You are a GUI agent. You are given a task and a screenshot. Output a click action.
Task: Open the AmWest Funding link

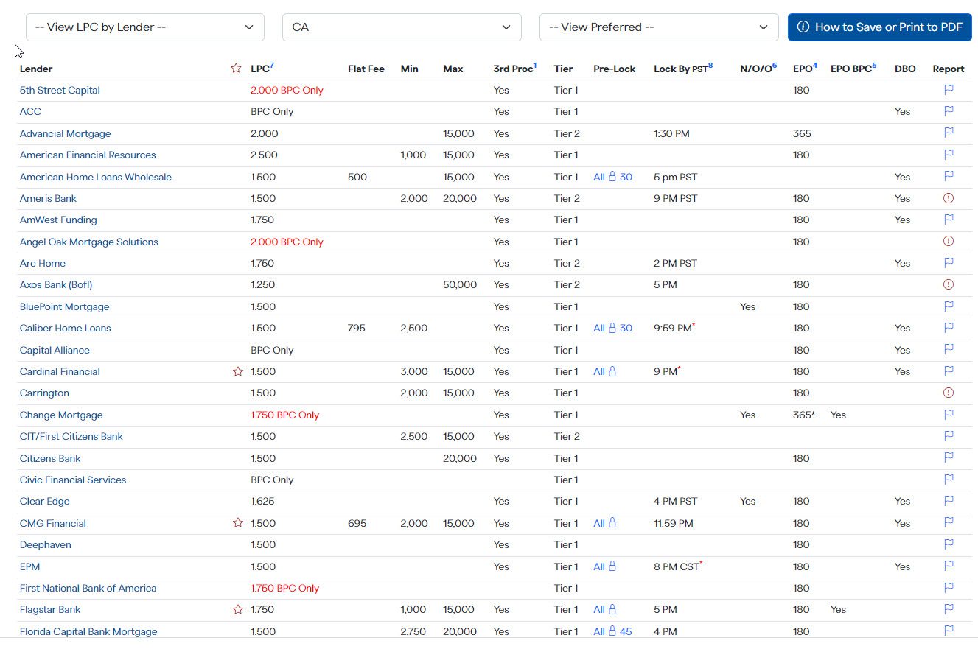58,220
